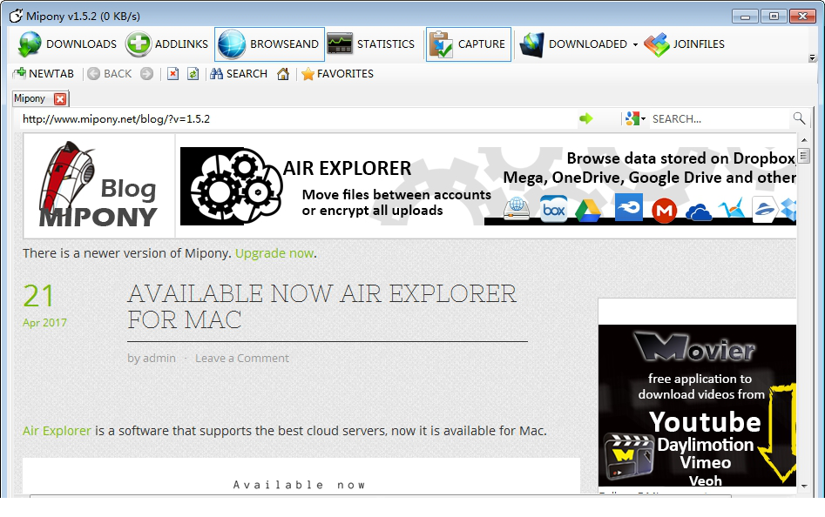Image resolution: width=825 pixels, height=517 pixels.
Task: Focus the URL address field
Action: 297,118
